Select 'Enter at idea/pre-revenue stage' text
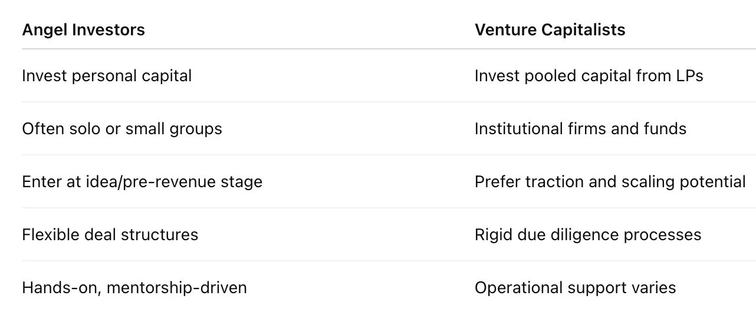This screenshot has height=312, width=756. click(x=142, y=182)
